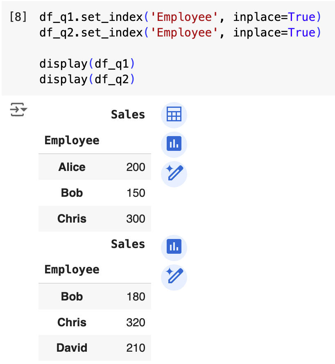Select the Alice row label
335x364 pixels.
tap(72, 167)
